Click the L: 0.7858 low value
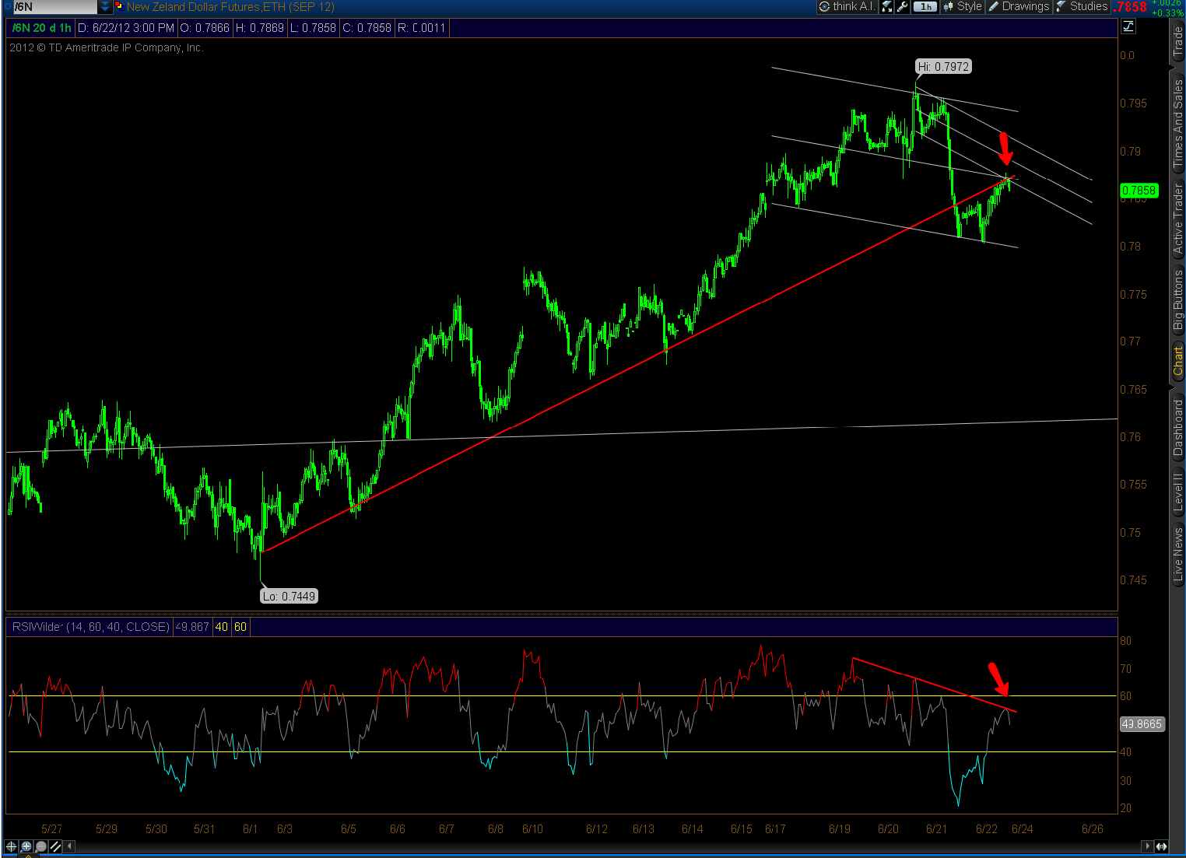 313,28
